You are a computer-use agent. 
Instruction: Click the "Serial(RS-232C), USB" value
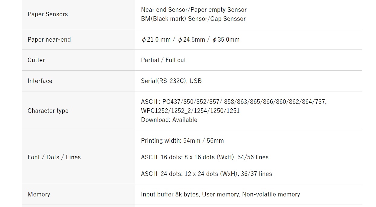click(x=171, y=81)
